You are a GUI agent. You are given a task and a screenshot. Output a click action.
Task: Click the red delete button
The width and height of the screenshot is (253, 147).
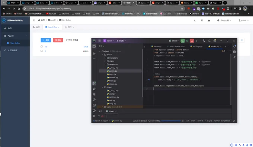[x=58, y=40]
